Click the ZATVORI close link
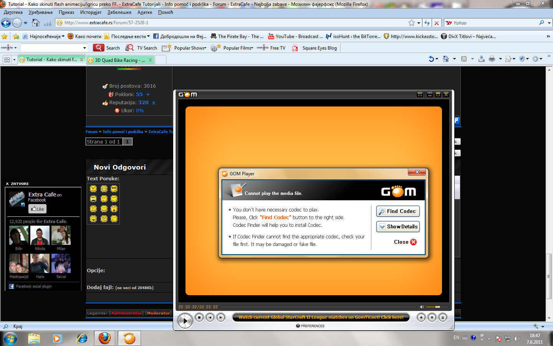This screenshot has width=553, height=346. click(17, 184)
